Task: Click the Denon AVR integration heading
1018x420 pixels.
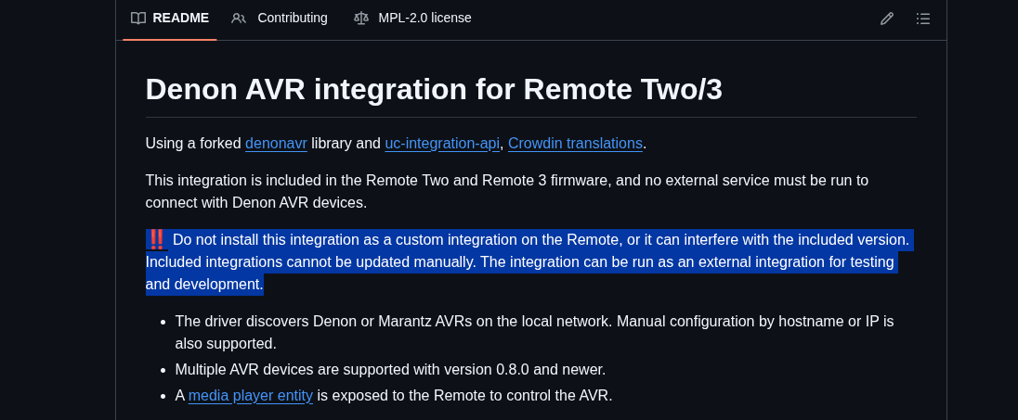Action: point(434,89)
